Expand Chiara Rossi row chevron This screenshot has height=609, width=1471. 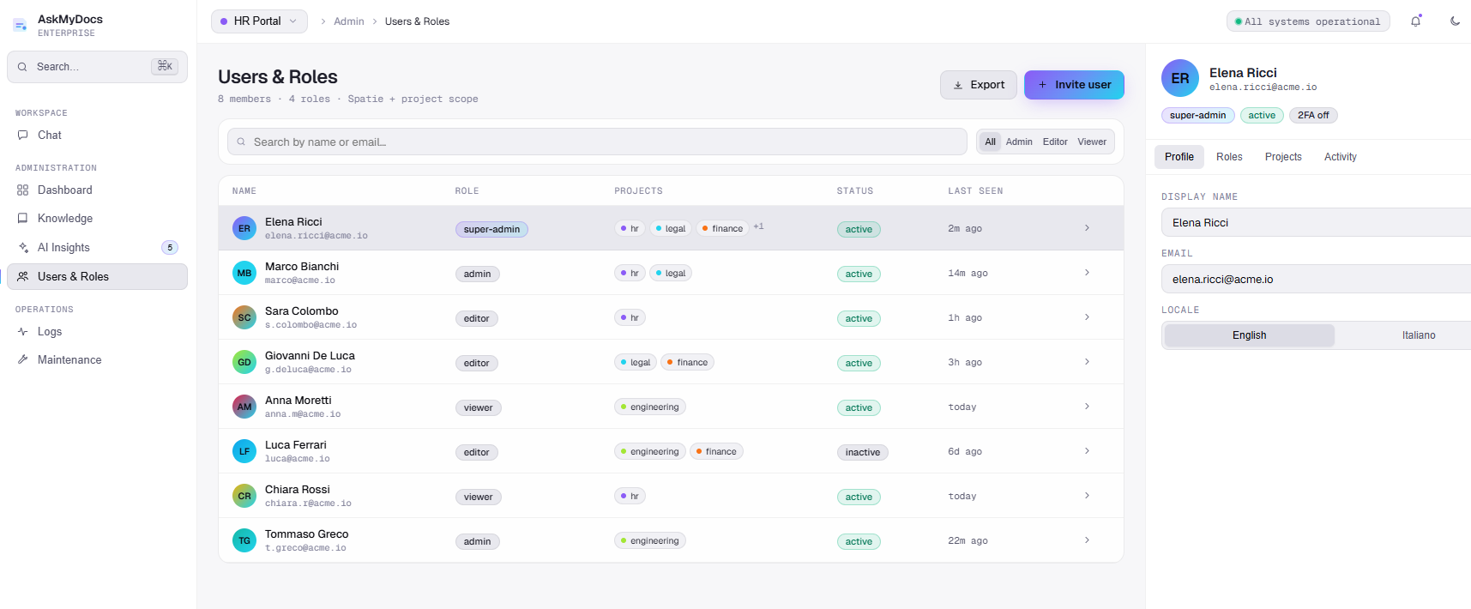point(1087,496)
